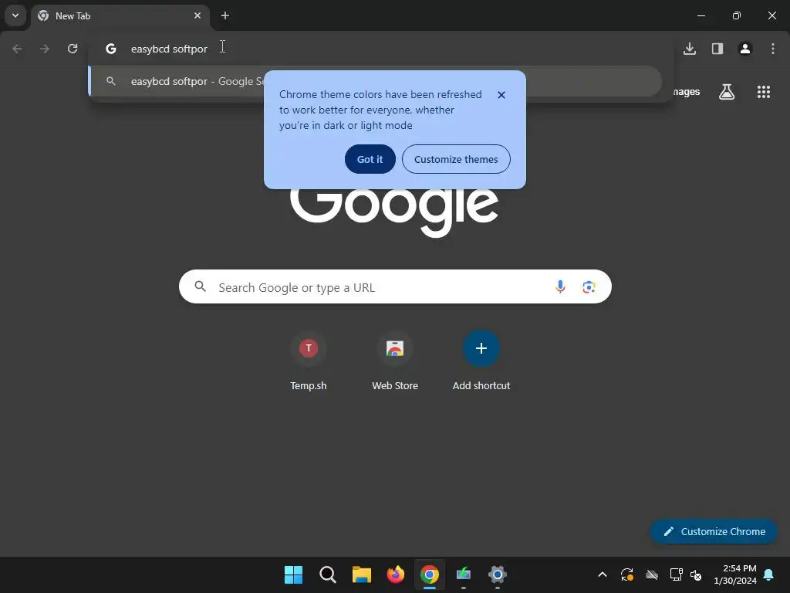Dismiss the theme notice with the X
Screen dimensions: 790x593
[501, 95]
